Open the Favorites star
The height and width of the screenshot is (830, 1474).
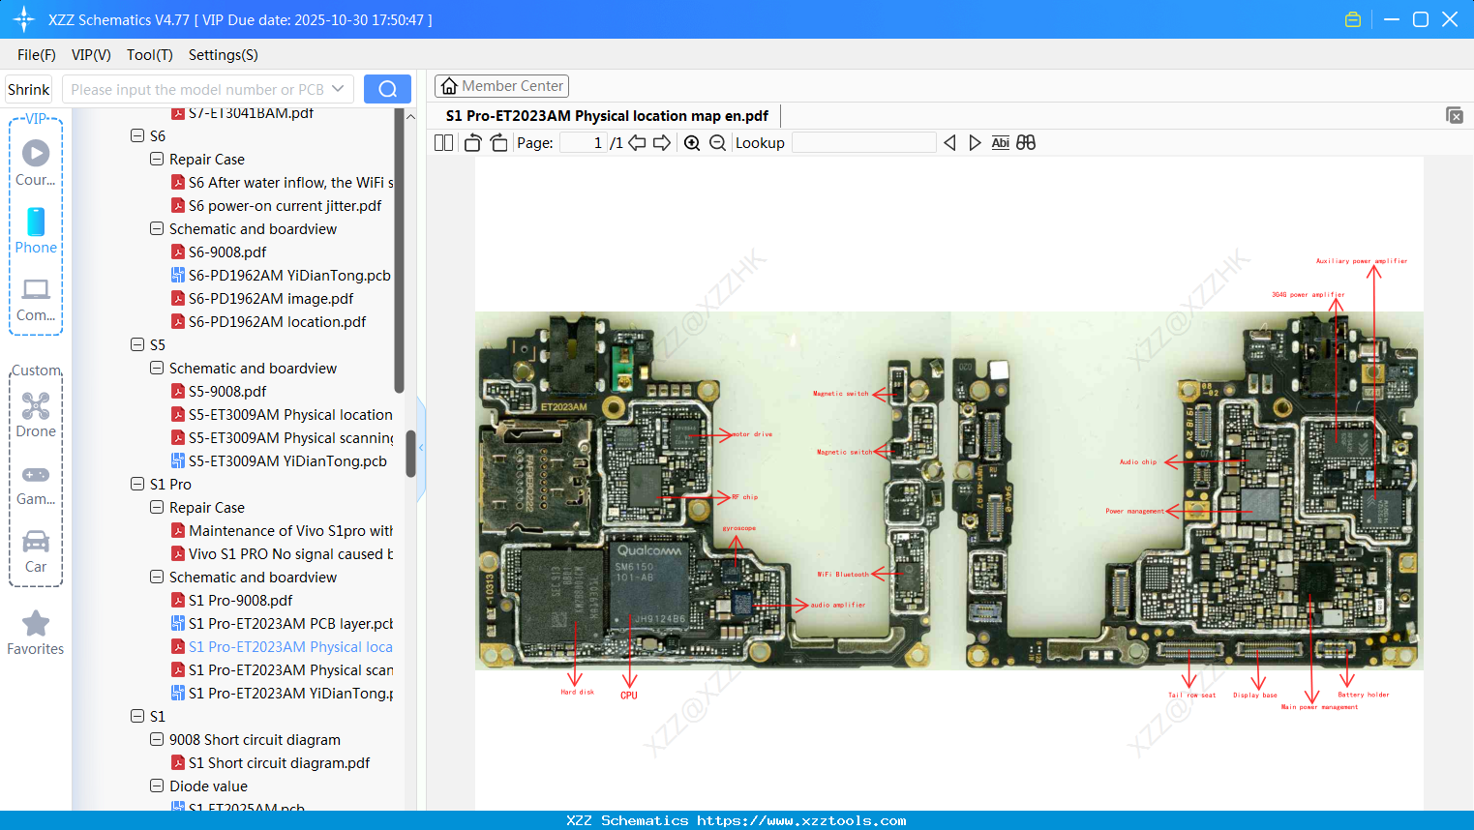[36, 633]
